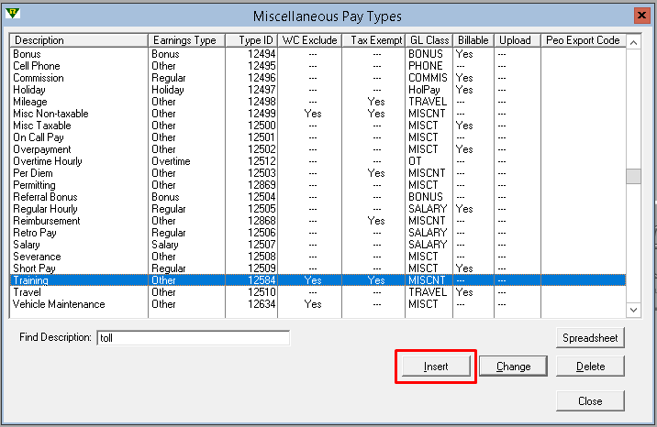657x427 pixels.
Task: Sort by the Earnings Type column header
Action: click(x=184, y=40)
